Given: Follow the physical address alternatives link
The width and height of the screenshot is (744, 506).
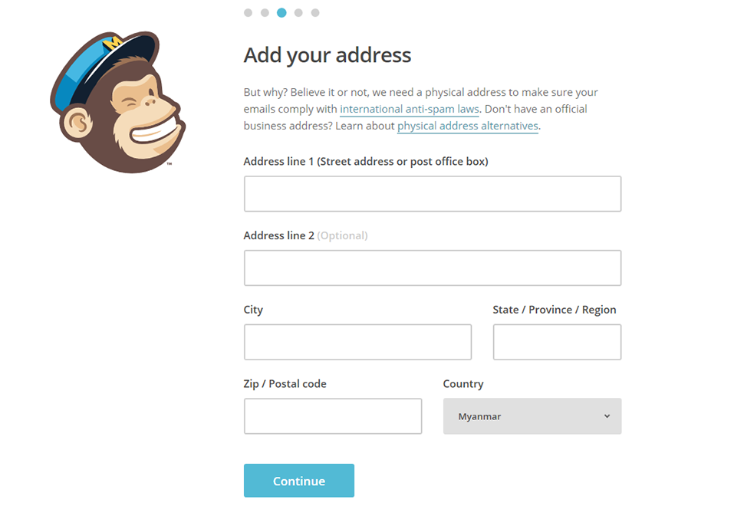Looking at the screenshot, I should coord(468,126).
